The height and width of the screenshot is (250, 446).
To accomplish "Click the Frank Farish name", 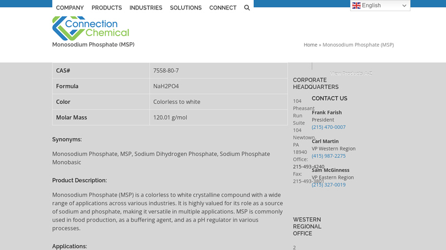I will click(327, 113).
